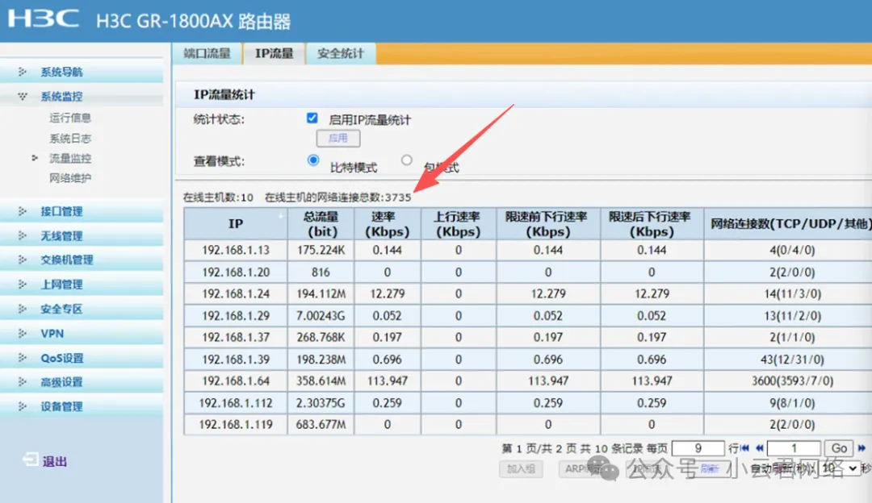Open 系统日志 in sidebar
This screenshot has width=872, height=503.
point(70,138)
